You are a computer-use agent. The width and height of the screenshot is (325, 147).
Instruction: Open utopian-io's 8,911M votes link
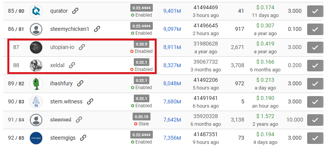click(x=172, y=47)
